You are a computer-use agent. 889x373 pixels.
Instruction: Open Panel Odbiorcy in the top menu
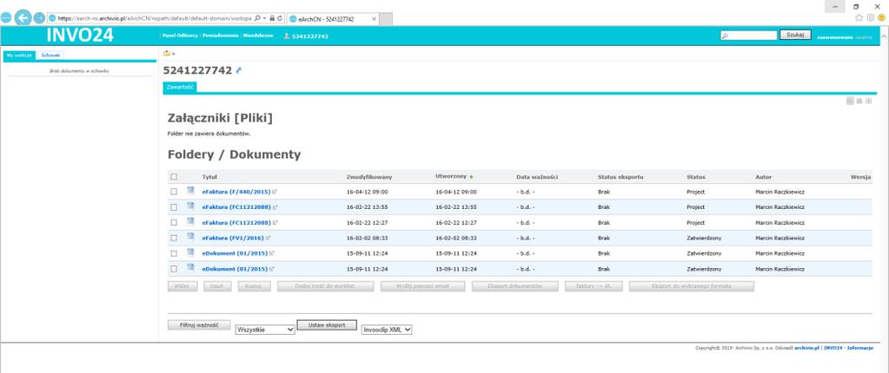[180, 36]
